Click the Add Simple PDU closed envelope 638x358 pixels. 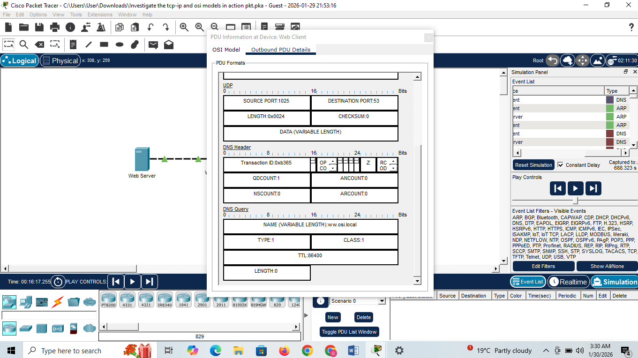153,45
